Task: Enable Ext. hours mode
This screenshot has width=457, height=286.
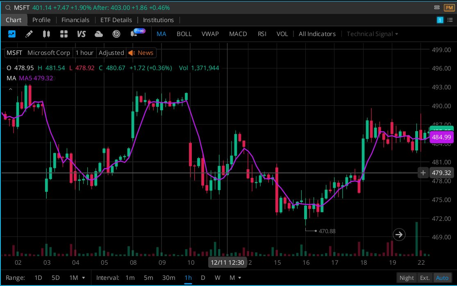Action: click(425, 278)
